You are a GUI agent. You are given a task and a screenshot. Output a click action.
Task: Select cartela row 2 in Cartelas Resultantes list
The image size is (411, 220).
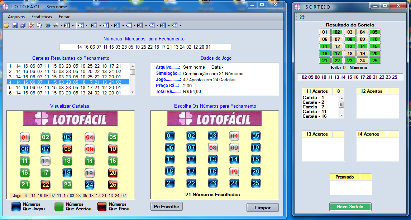pos(68,72)
